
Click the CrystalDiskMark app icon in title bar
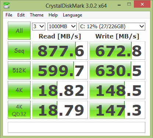click(7, 5)
